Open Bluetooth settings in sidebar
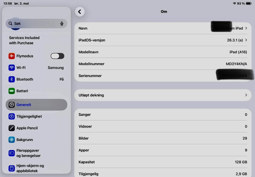The image size is (255, 177). point(36,79)
